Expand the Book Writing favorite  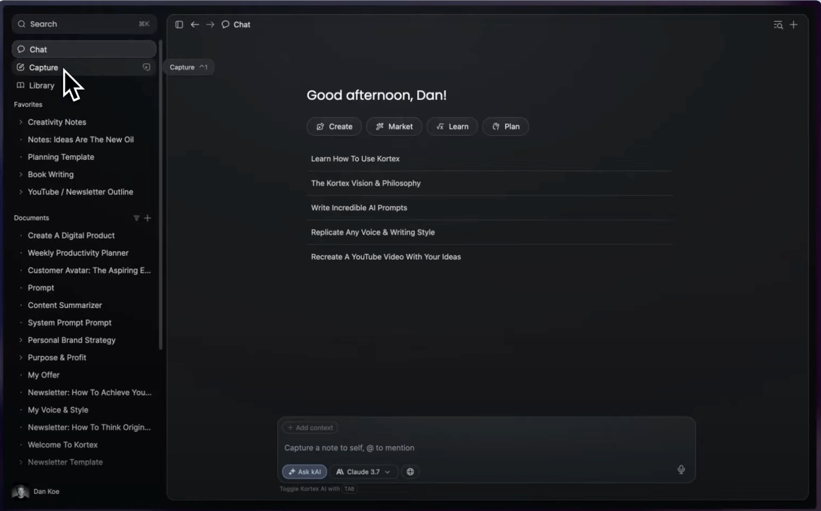[x=21, y=175]
